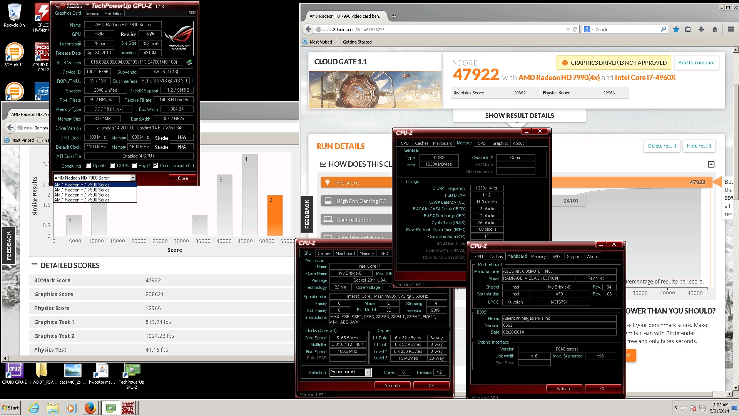Show hidden system tray icons

pyautogui.click(x=675, y=407)
